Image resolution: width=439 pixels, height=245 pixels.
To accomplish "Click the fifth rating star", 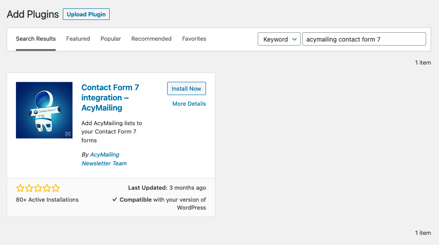I will [56, 188].
